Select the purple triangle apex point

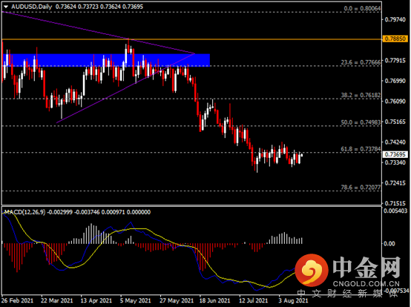pyautogui.click(x=195, y=53)
